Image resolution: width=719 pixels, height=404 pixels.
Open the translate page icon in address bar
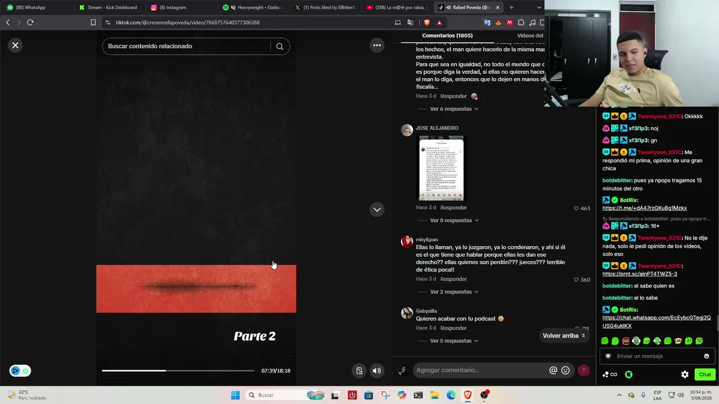411,22
